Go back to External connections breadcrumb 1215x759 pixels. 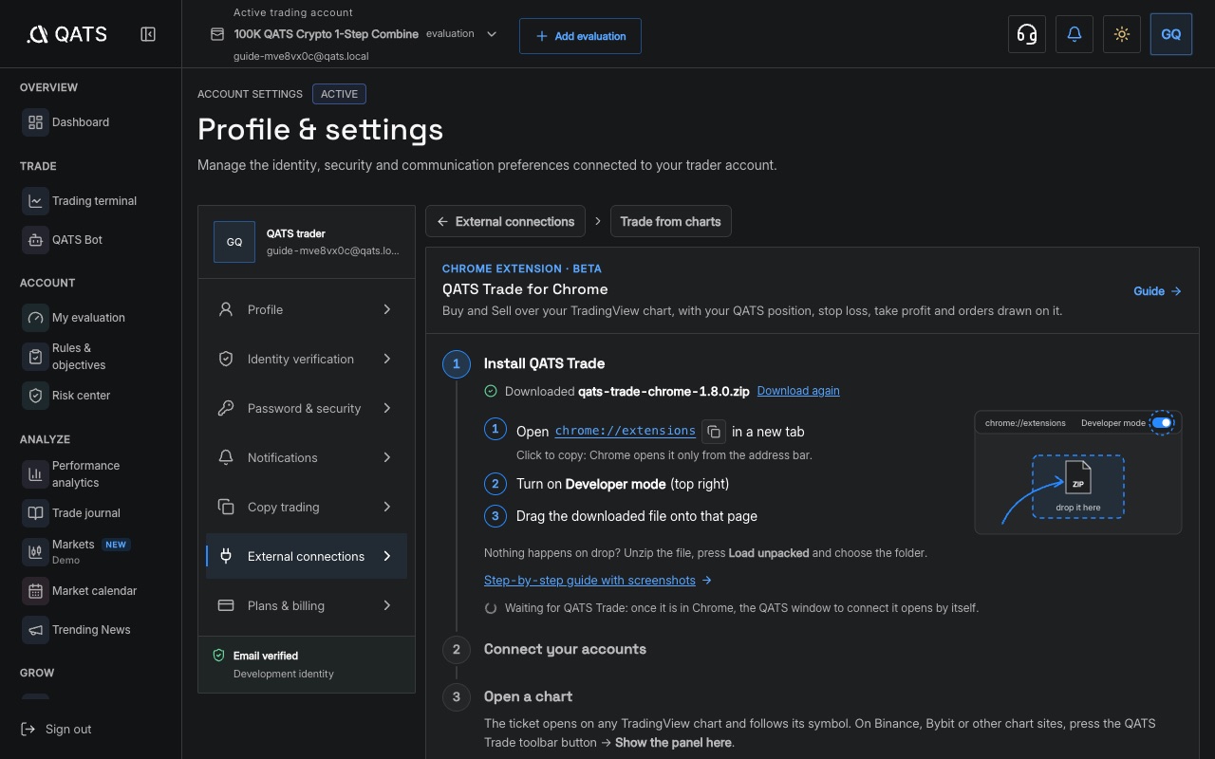click(x=506, y=222)
